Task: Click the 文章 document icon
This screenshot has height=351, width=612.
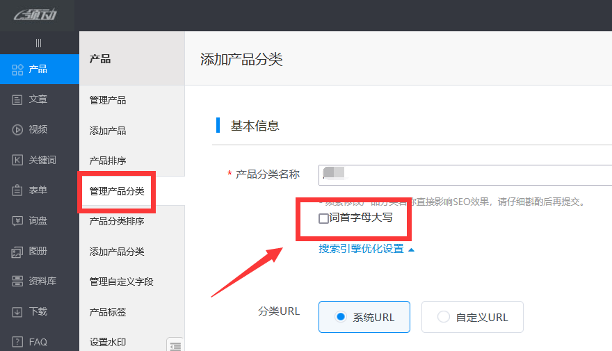Action: pos(17,100)
